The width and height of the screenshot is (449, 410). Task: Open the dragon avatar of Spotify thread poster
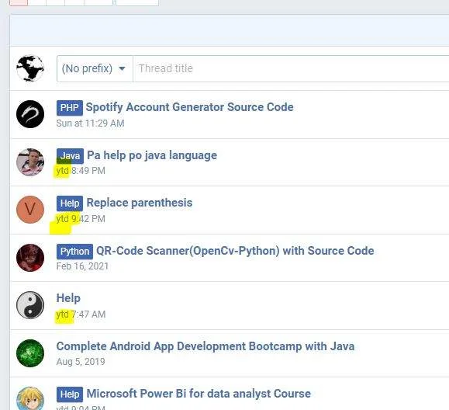30,114
